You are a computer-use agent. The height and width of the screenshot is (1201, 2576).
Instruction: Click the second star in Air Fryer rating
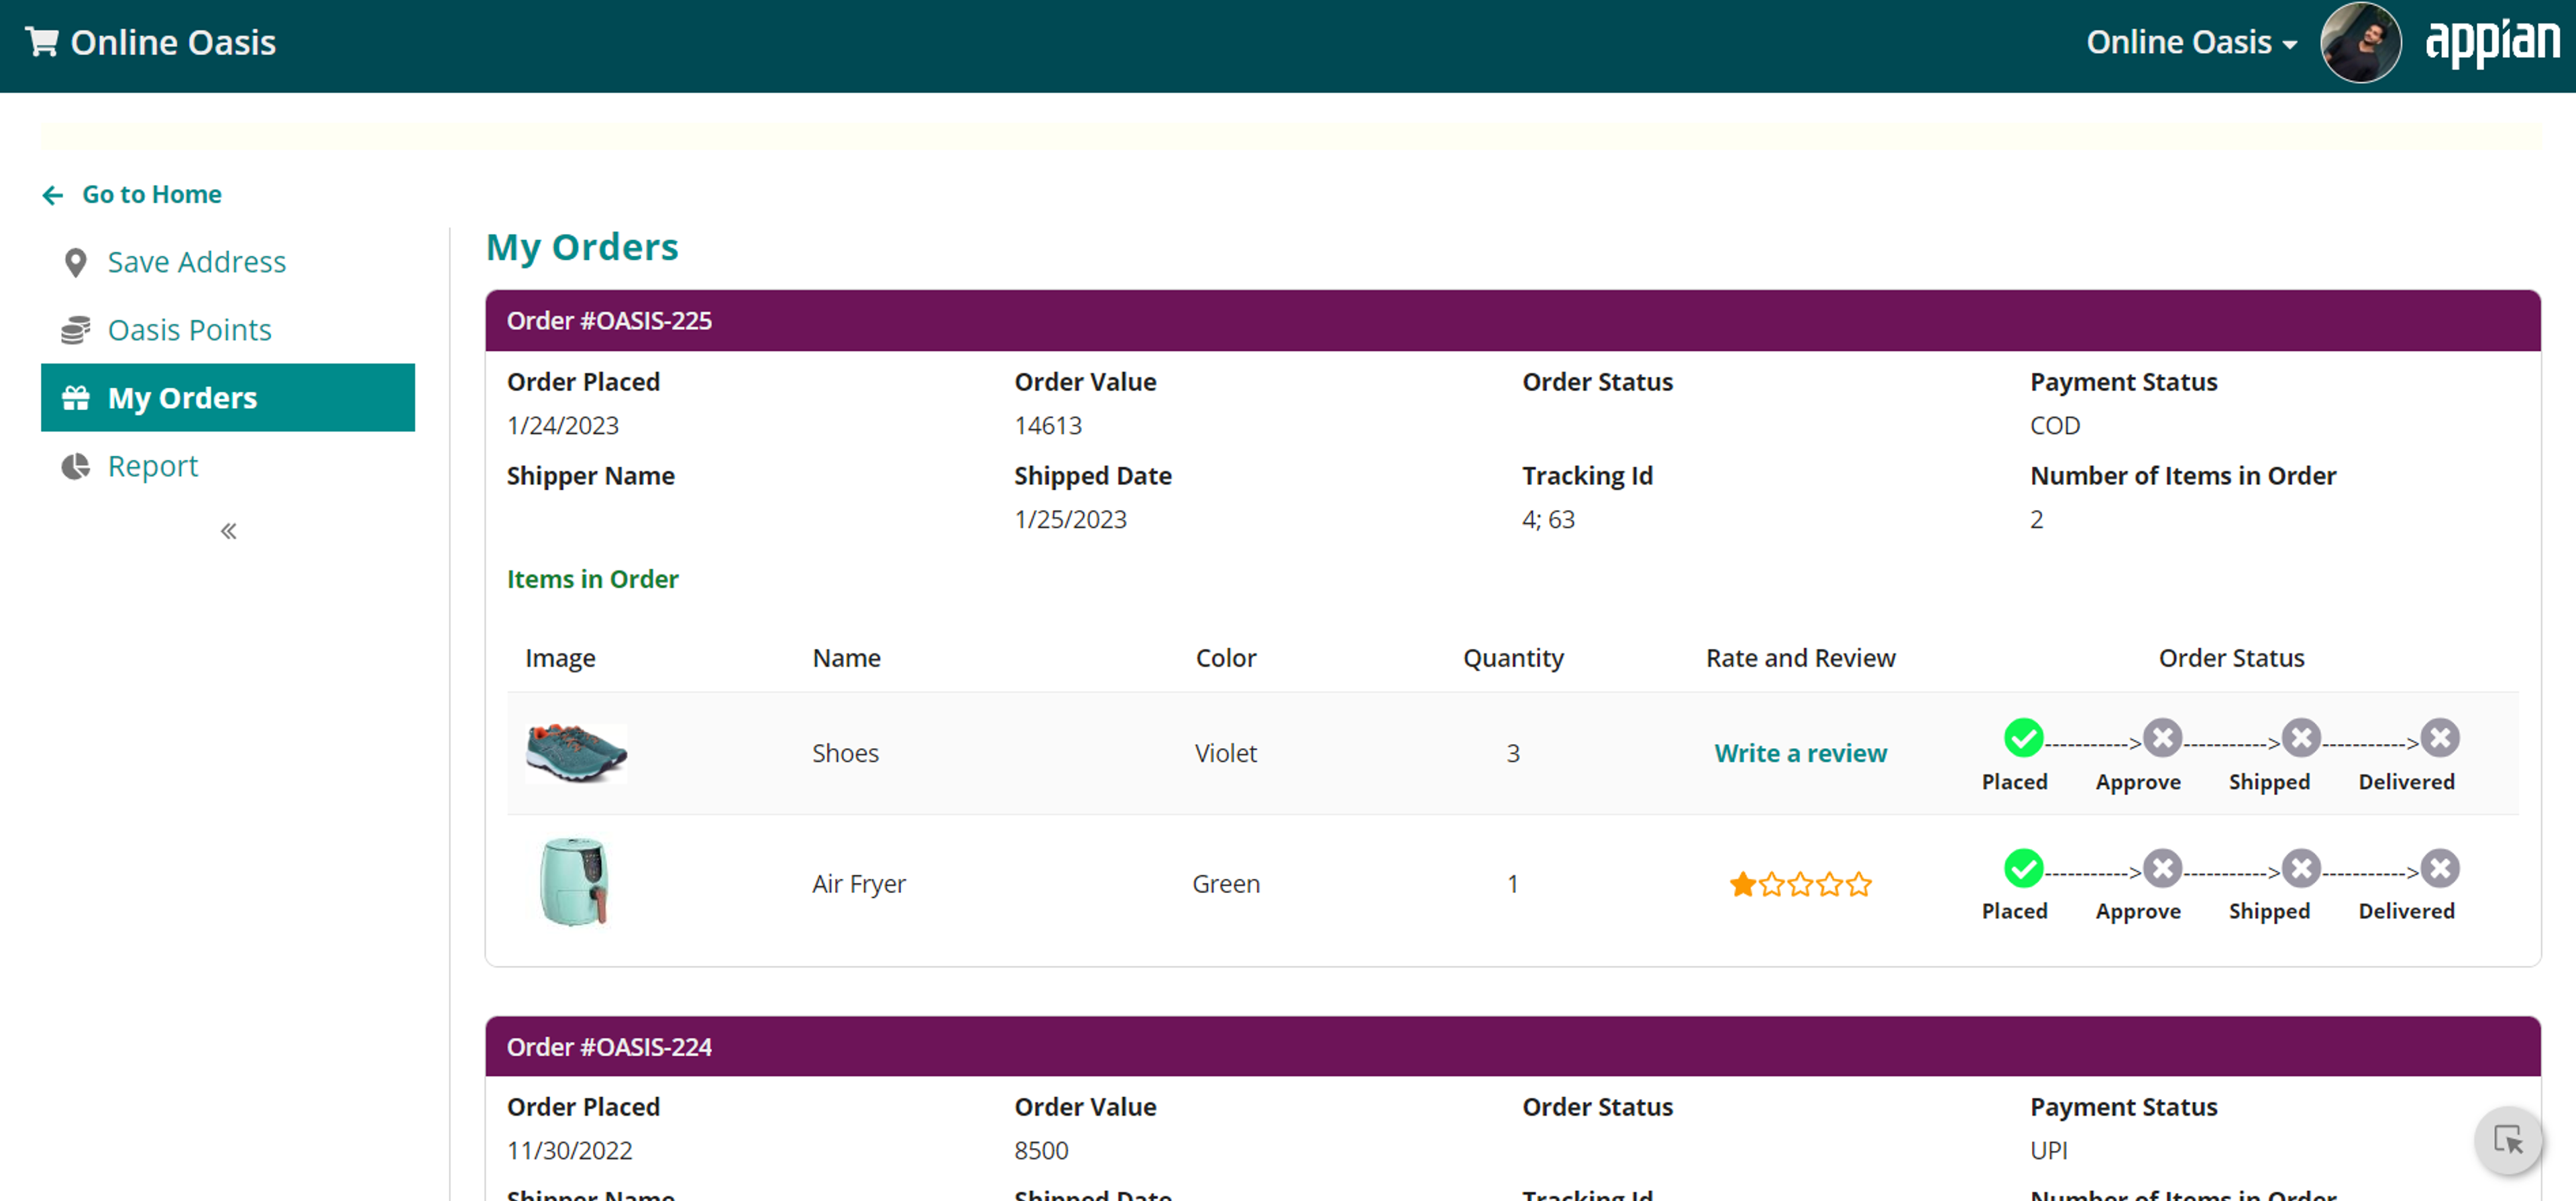pyautogui.click(x=1772, y=884)
